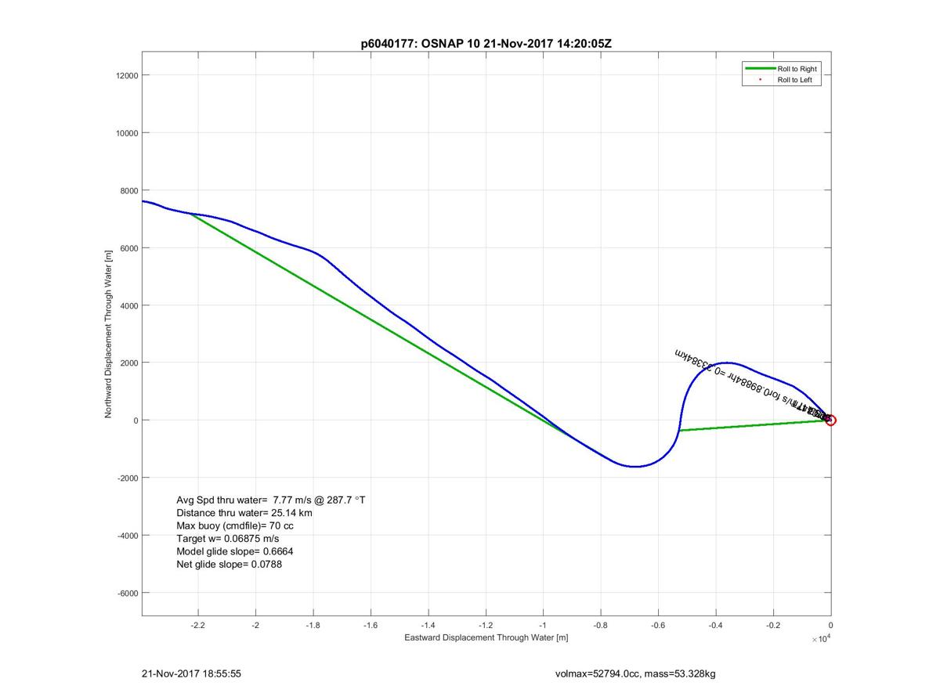Click the Eastward Displacement Through Water axis label
Screen dimensions: 940x693
(486, 637)
